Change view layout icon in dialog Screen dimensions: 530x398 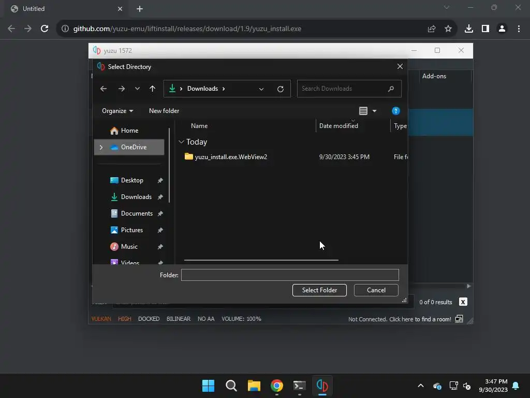(x=363, y=111)
